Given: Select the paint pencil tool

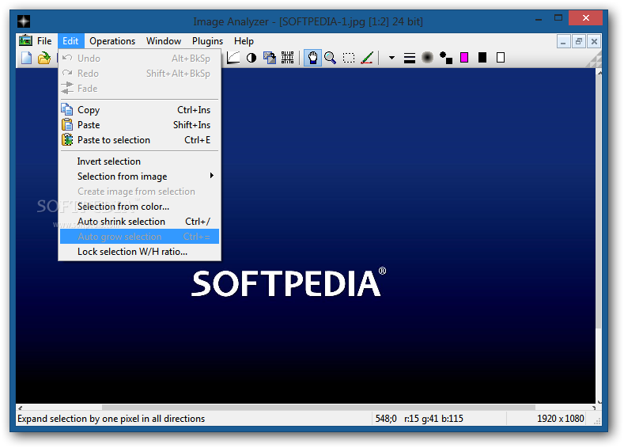Looking at the screenshot, I should pos(366,58).
